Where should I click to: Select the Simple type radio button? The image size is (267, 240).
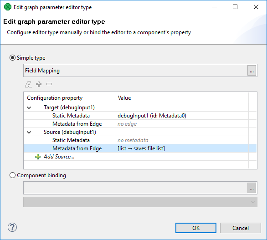12,58
